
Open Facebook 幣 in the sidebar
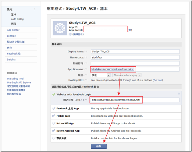tap(14, 54)
